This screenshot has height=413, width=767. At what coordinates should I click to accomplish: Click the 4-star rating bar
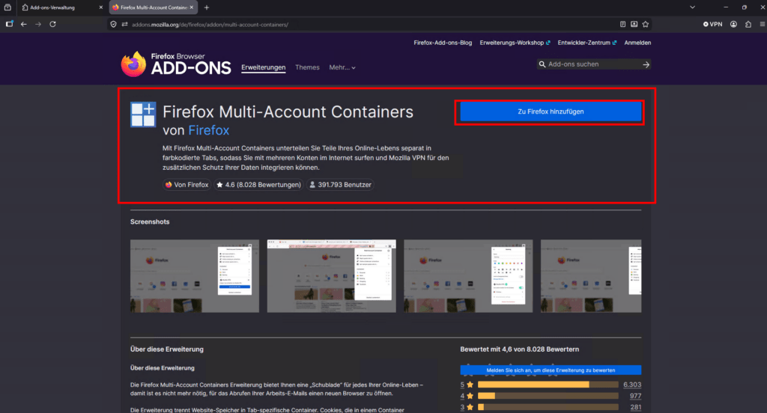click(x=548, y=396)
